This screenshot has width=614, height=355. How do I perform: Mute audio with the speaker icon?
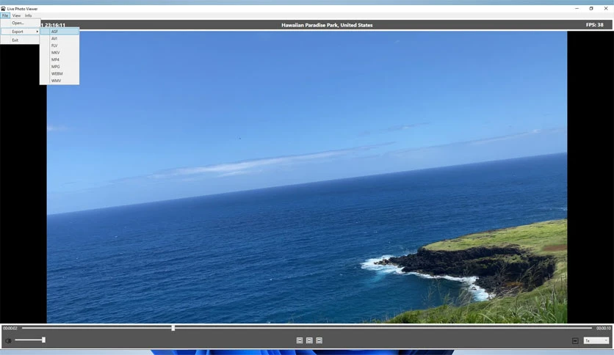pos(8,340)
